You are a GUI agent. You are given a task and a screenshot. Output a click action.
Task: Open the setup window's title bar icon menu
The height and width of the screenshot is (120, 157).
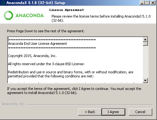pos(3,3)
